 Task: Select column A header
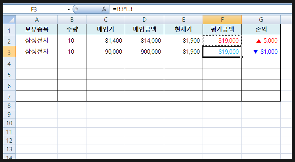37,20
